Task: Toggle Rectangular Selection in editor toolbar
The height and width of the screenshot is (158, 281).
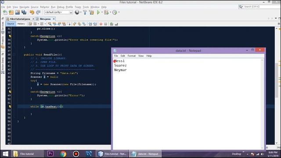Action: point(69,24)
